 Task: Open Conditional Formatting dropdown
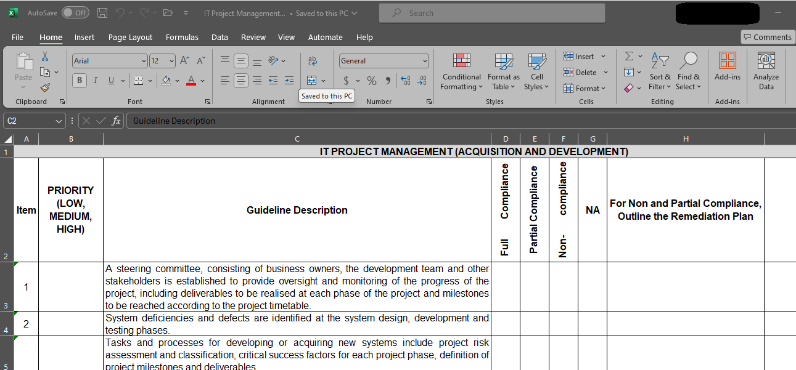pos(461,71)
